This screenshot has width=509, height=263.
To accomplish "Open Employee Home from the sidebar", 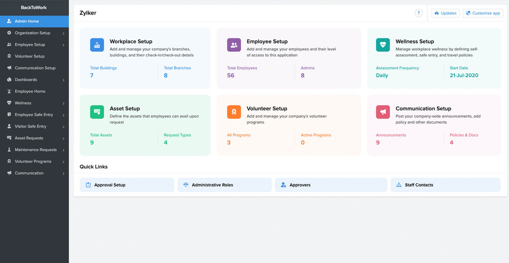I will click(30, 92).
